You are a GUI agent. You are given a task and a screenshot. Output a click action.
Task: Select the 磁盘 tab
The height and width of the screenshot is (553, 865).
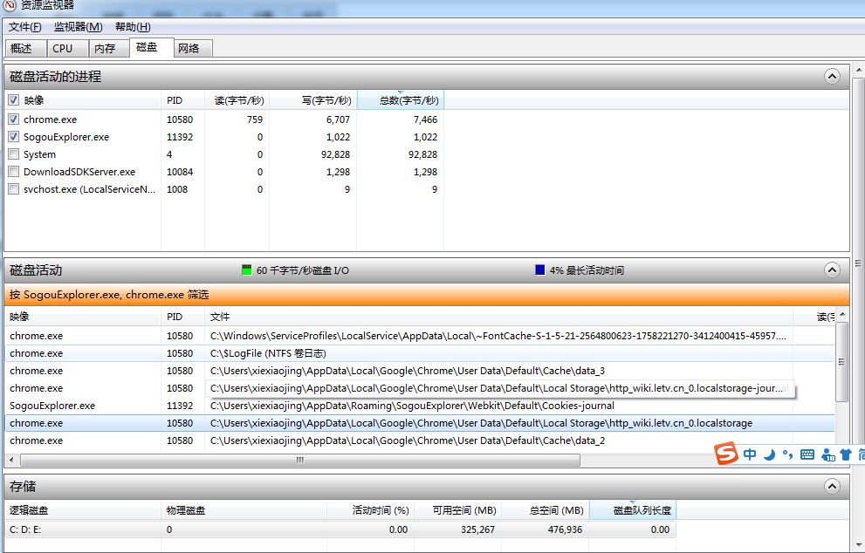(x=152, y=47)
